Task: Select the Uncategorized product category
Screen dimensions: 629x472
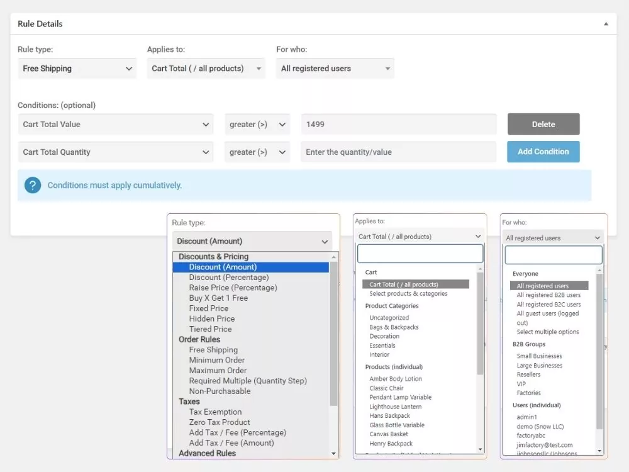Action: point(389,318)
